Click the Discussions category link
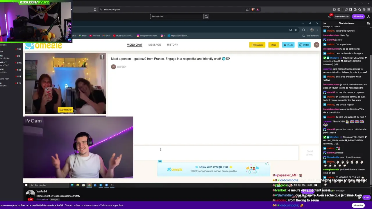The height and width of the screenshot is (209, 372). 42,200
